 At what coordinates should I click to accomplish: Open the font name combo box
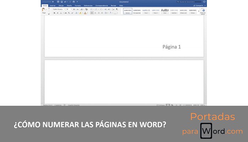click(x=59, y=9)
